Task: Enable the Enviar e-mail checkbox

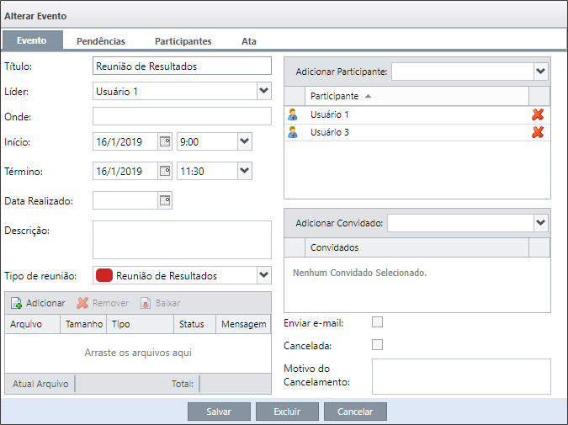Action: coord(377,321)
